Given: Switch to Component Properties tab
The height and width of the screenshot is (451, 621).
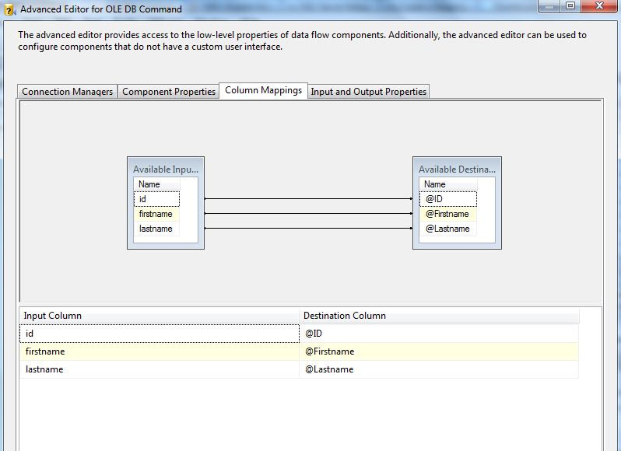Looking at the screenshot, I should tap(169, 92).
